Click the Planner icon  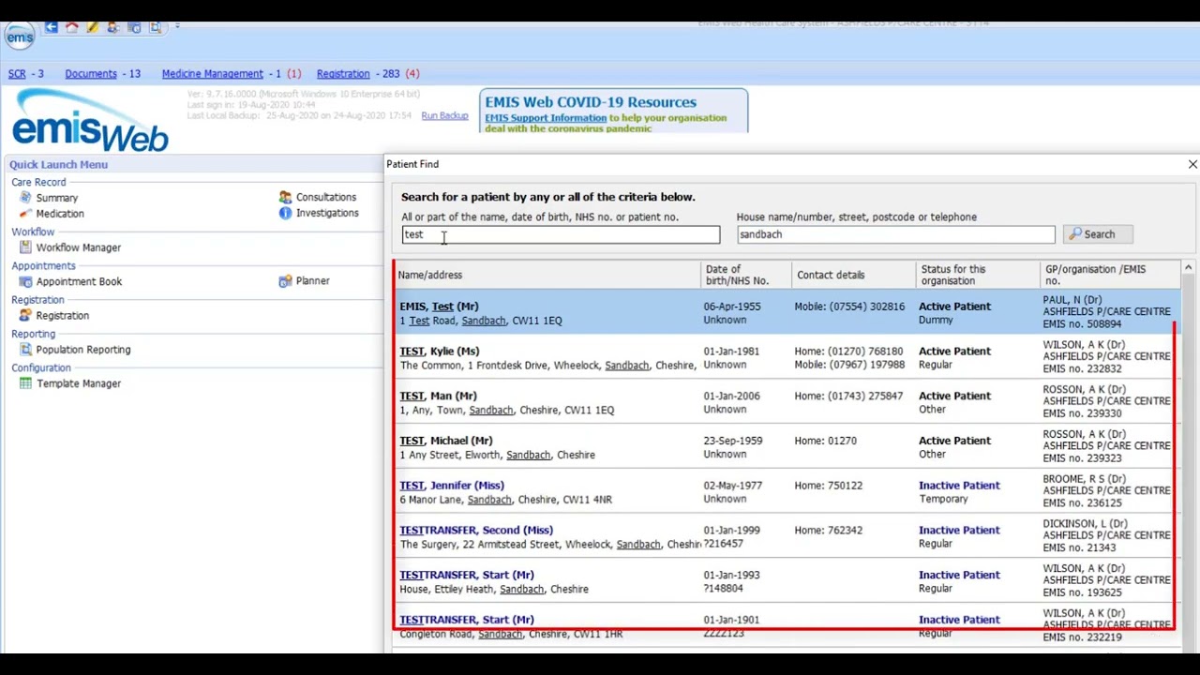[x=285, y=280]
